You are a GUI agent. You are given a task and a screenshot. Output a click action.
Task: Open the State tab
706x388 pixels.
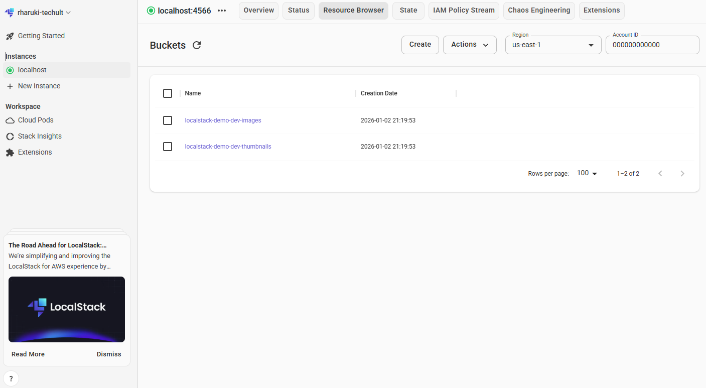click(408, 11)
